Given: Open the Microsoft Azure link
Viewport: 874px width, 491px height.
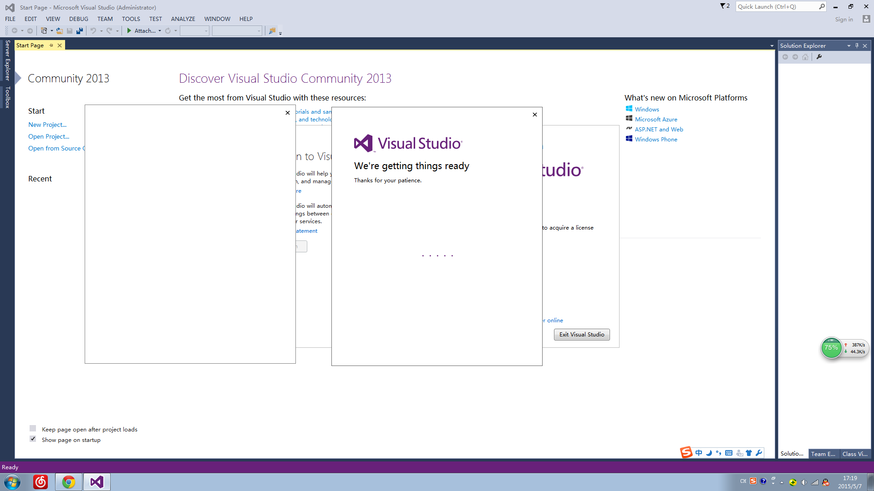Looking at the screenshot, I should click(x=656, y=119).
